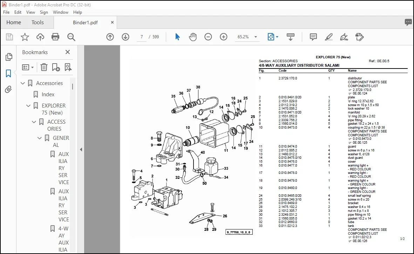Click the 'small leaf spring' entry
Viewport: 414px width, 254px height.
pyautogui.click(x=359, y=196)
